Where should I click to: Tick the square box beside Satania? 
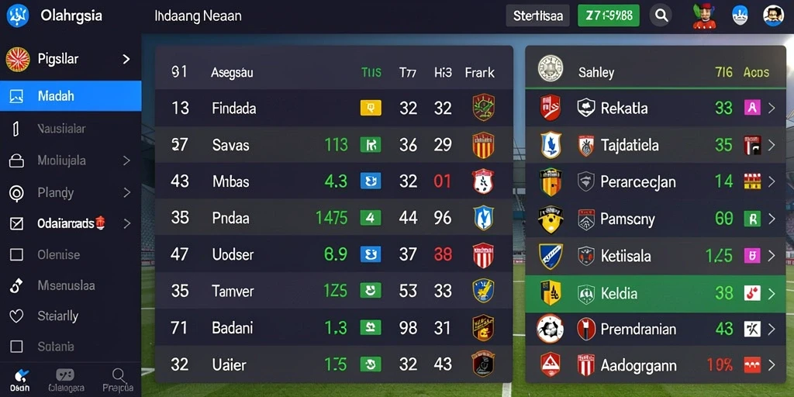(x=17, y=347)
